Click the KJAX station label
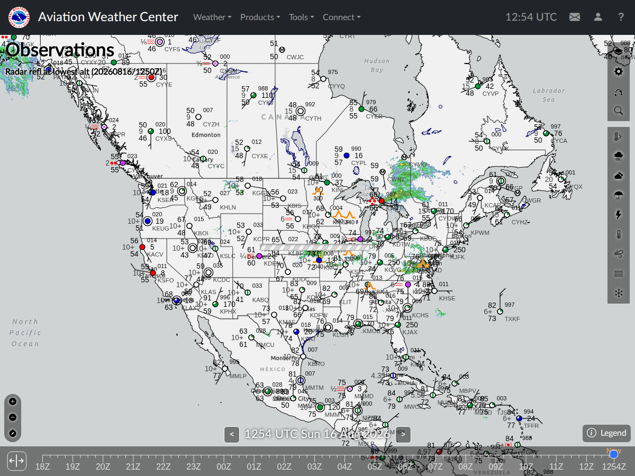The width and height of the screenshot is (635, 476). (x=410, y=332)
